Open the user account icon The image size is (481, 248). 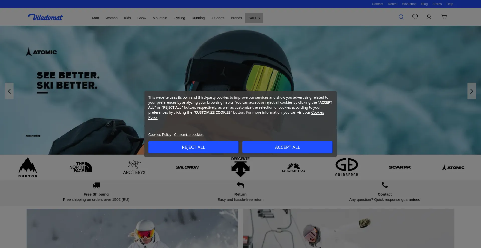coord(429,17)
